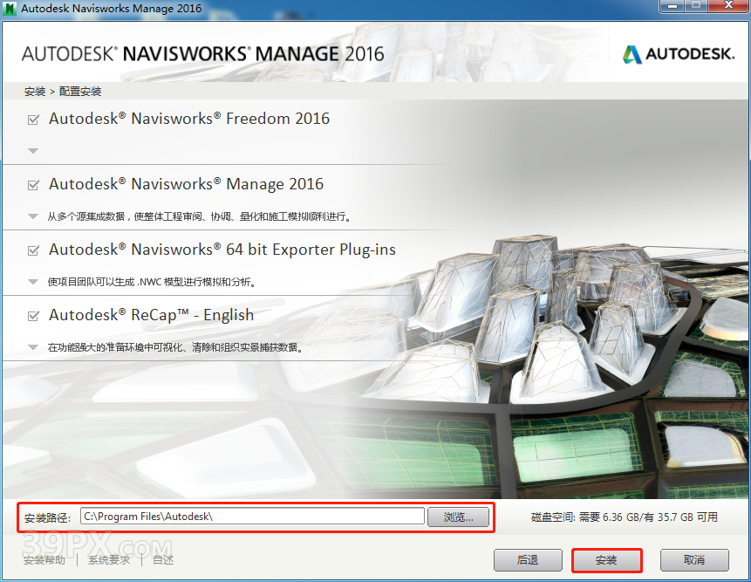
Task: Go to the 安装 breadcrumb step
Action: (x=35, y=92)
